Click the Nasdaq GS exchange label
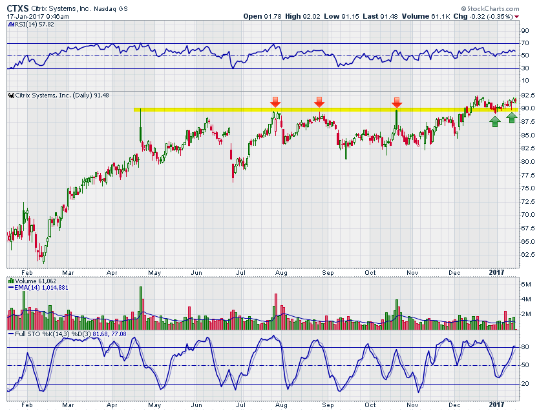This screenshot has width=539, height=411. point(111,9)
